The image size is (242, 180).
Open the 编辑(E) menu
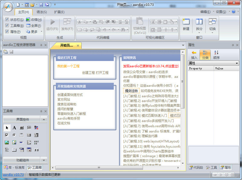(205, 12)
